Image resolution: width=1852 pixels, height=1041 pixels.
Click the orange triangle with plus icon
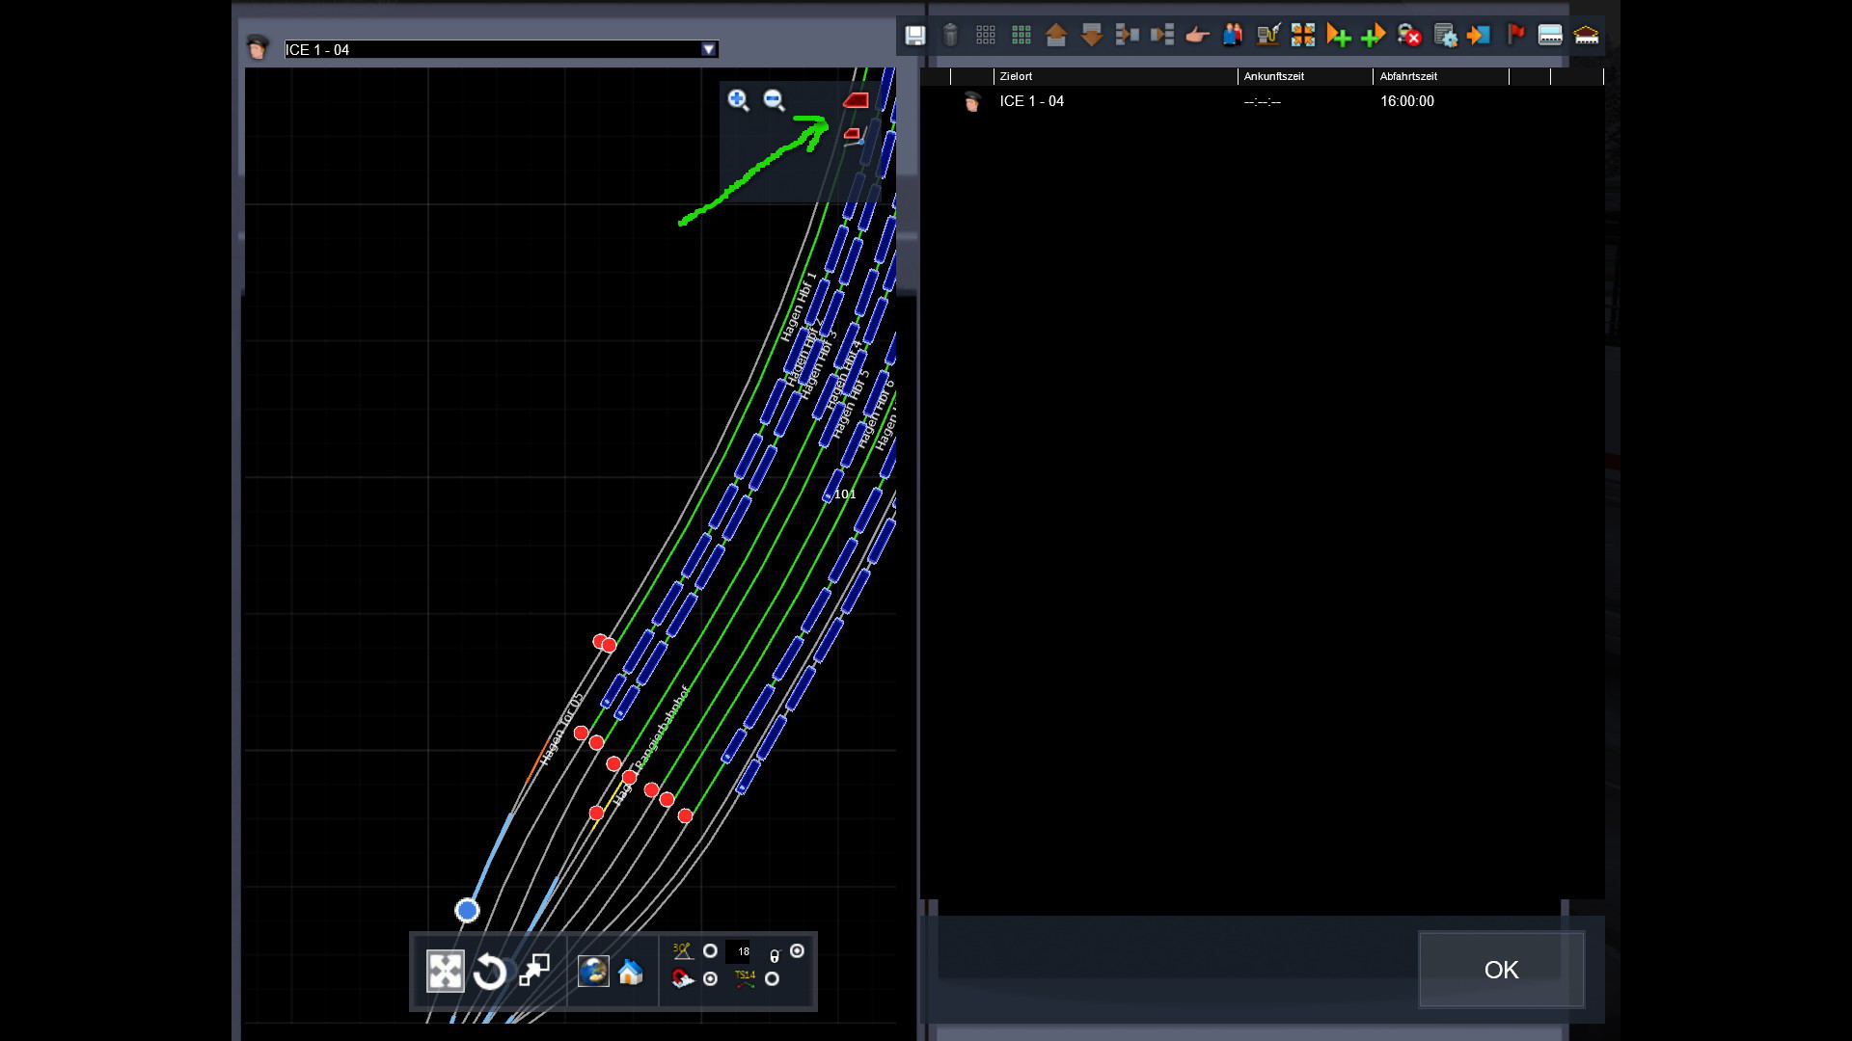click(x=1339, y=36)
